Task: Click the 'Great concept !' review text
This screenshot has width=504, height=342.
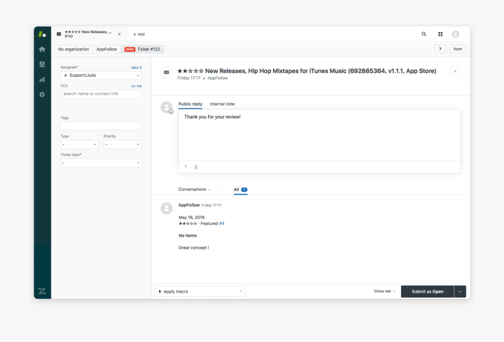Action: pyautogui.click(x=194, y=248)
